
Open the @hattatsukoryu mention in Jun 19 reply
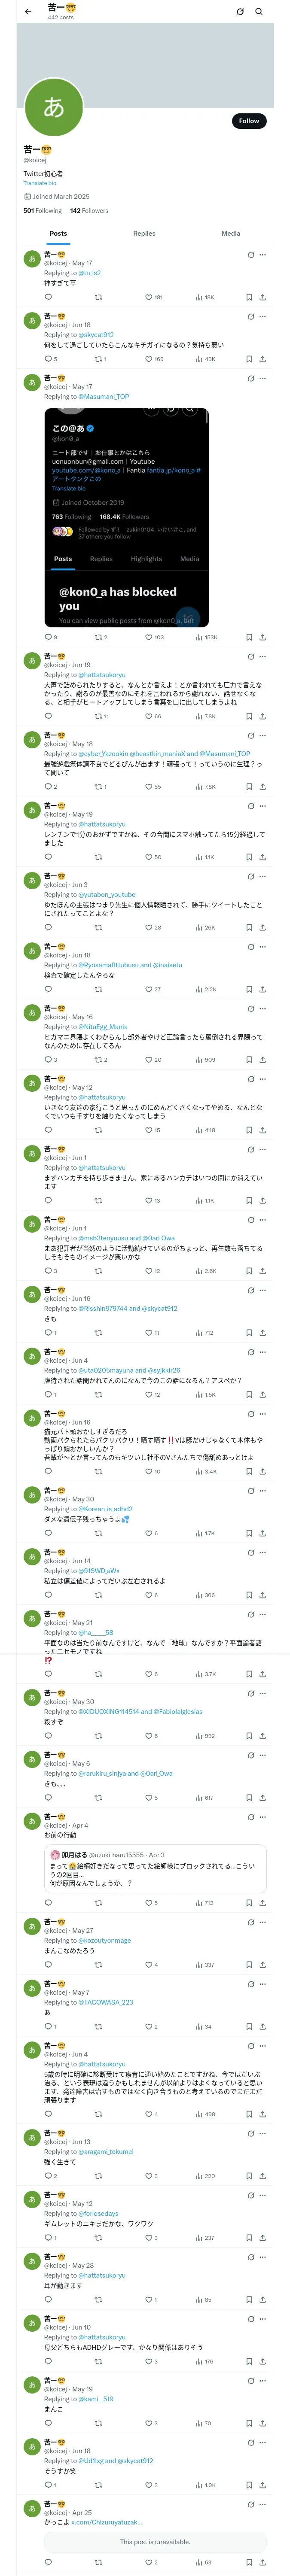pos(102,675)
